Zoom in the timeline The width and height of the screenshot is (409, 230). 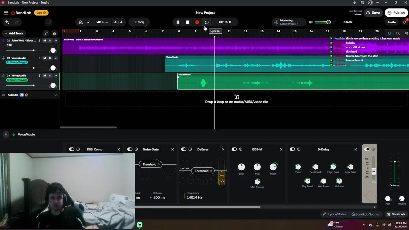pos(406,33)
